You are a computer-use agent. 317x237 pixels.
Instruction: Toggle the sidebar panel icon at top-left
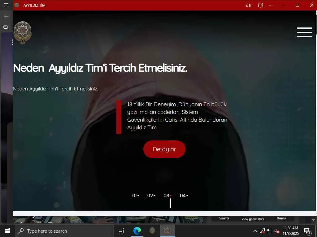point(6,5)
